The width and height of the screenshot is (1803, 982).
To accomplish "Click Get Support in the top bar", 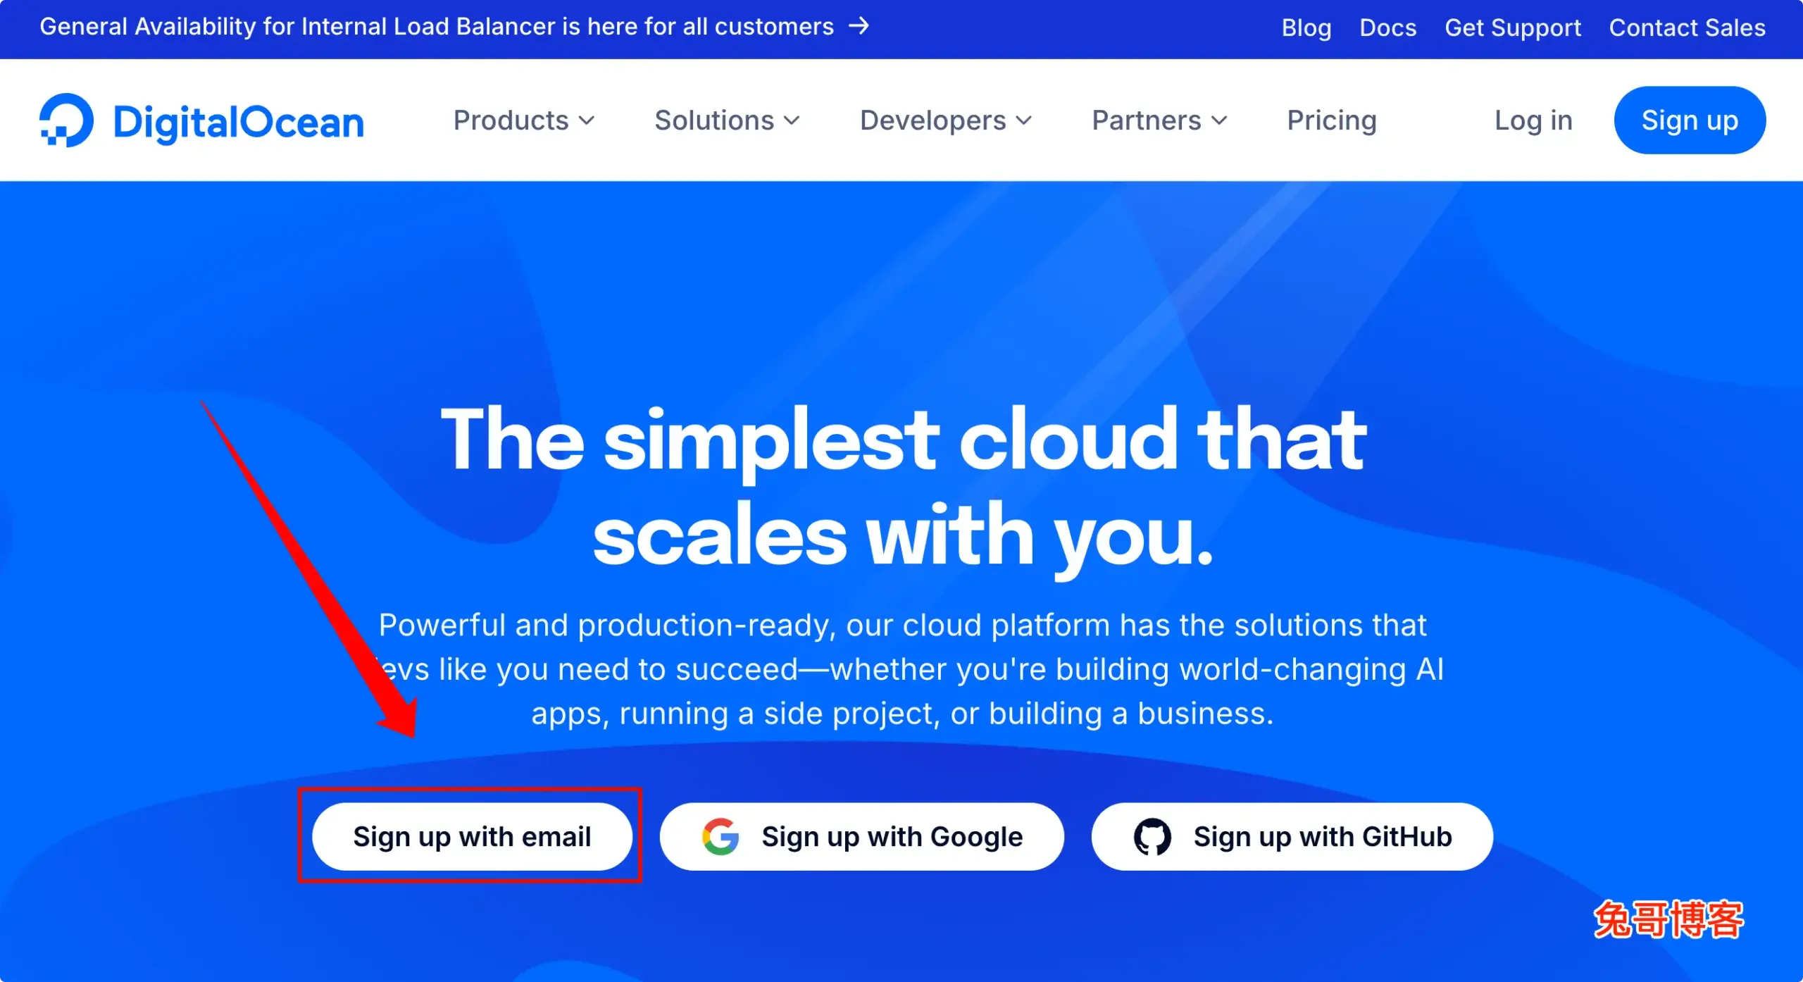I will click(x=1513, y=27).
